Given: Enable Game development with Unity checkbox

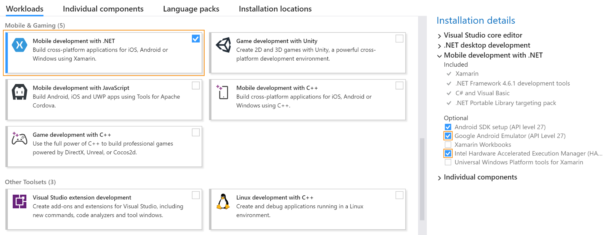Looking at the screenshot, I should pos(399,39).
